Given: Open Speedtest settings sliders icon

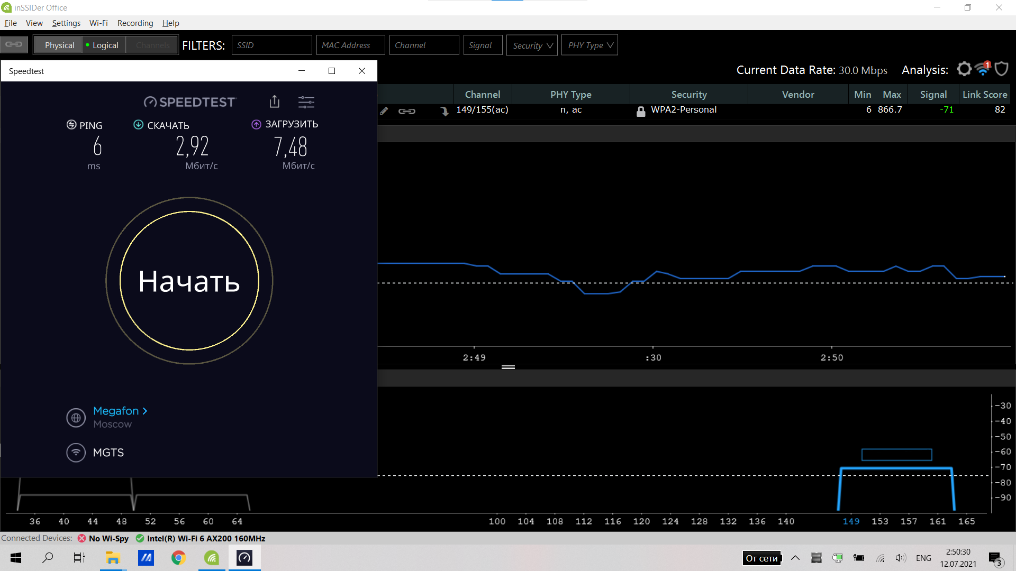Looking at the screenshot, I should point(306,102).
